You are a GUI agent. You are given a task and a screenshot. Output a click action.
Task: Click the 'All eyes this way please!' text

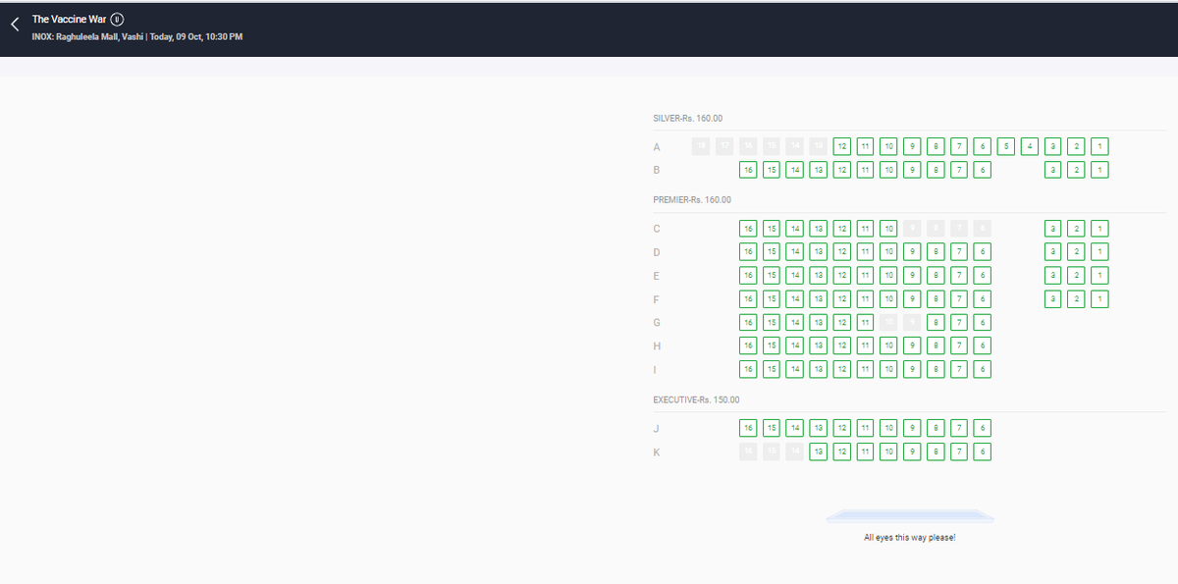909,538
